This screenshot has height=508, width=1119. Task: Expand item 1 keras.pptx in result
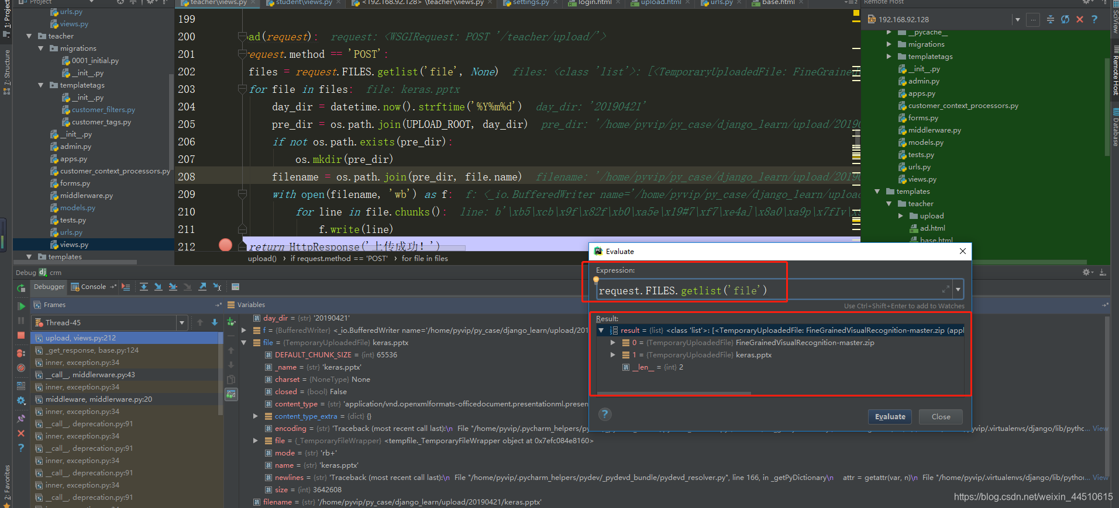point(613,355)
